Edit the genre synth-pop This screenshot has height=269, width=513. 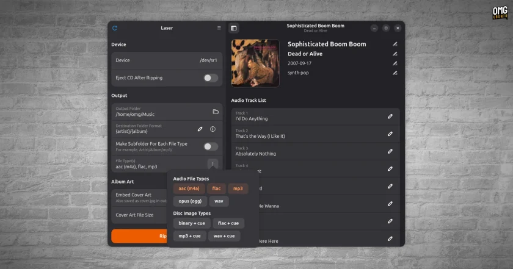pyautogui.click(x=395, y=73)
